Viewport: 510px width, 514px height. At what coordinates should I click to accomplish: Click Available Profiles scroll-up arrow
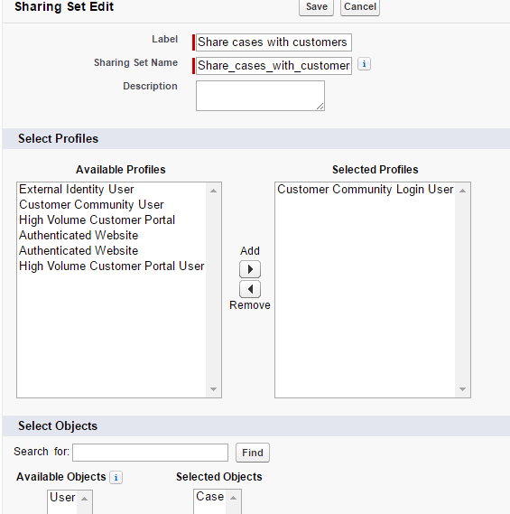214,191
